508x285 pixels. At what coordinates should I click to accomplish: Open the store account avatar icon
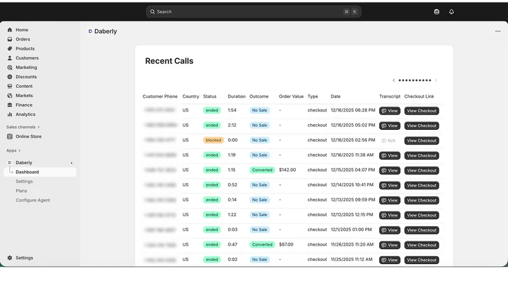[x=437, y=12]
